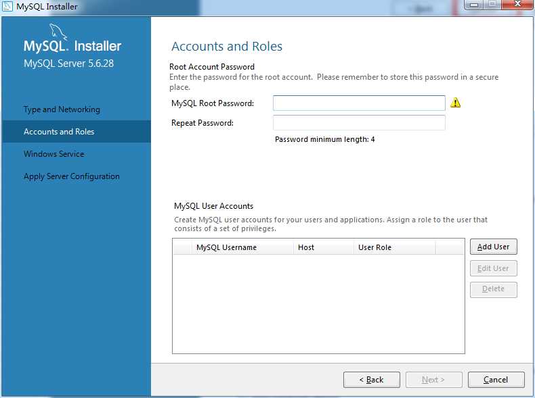Focus the Repeat Password field
The height and width of the screenshot is (398, 535).
pyautogui.click(x=359, y=122)
